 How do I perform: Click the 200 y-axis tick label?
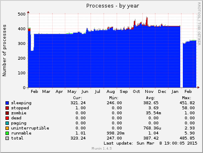tap(22, 58)
